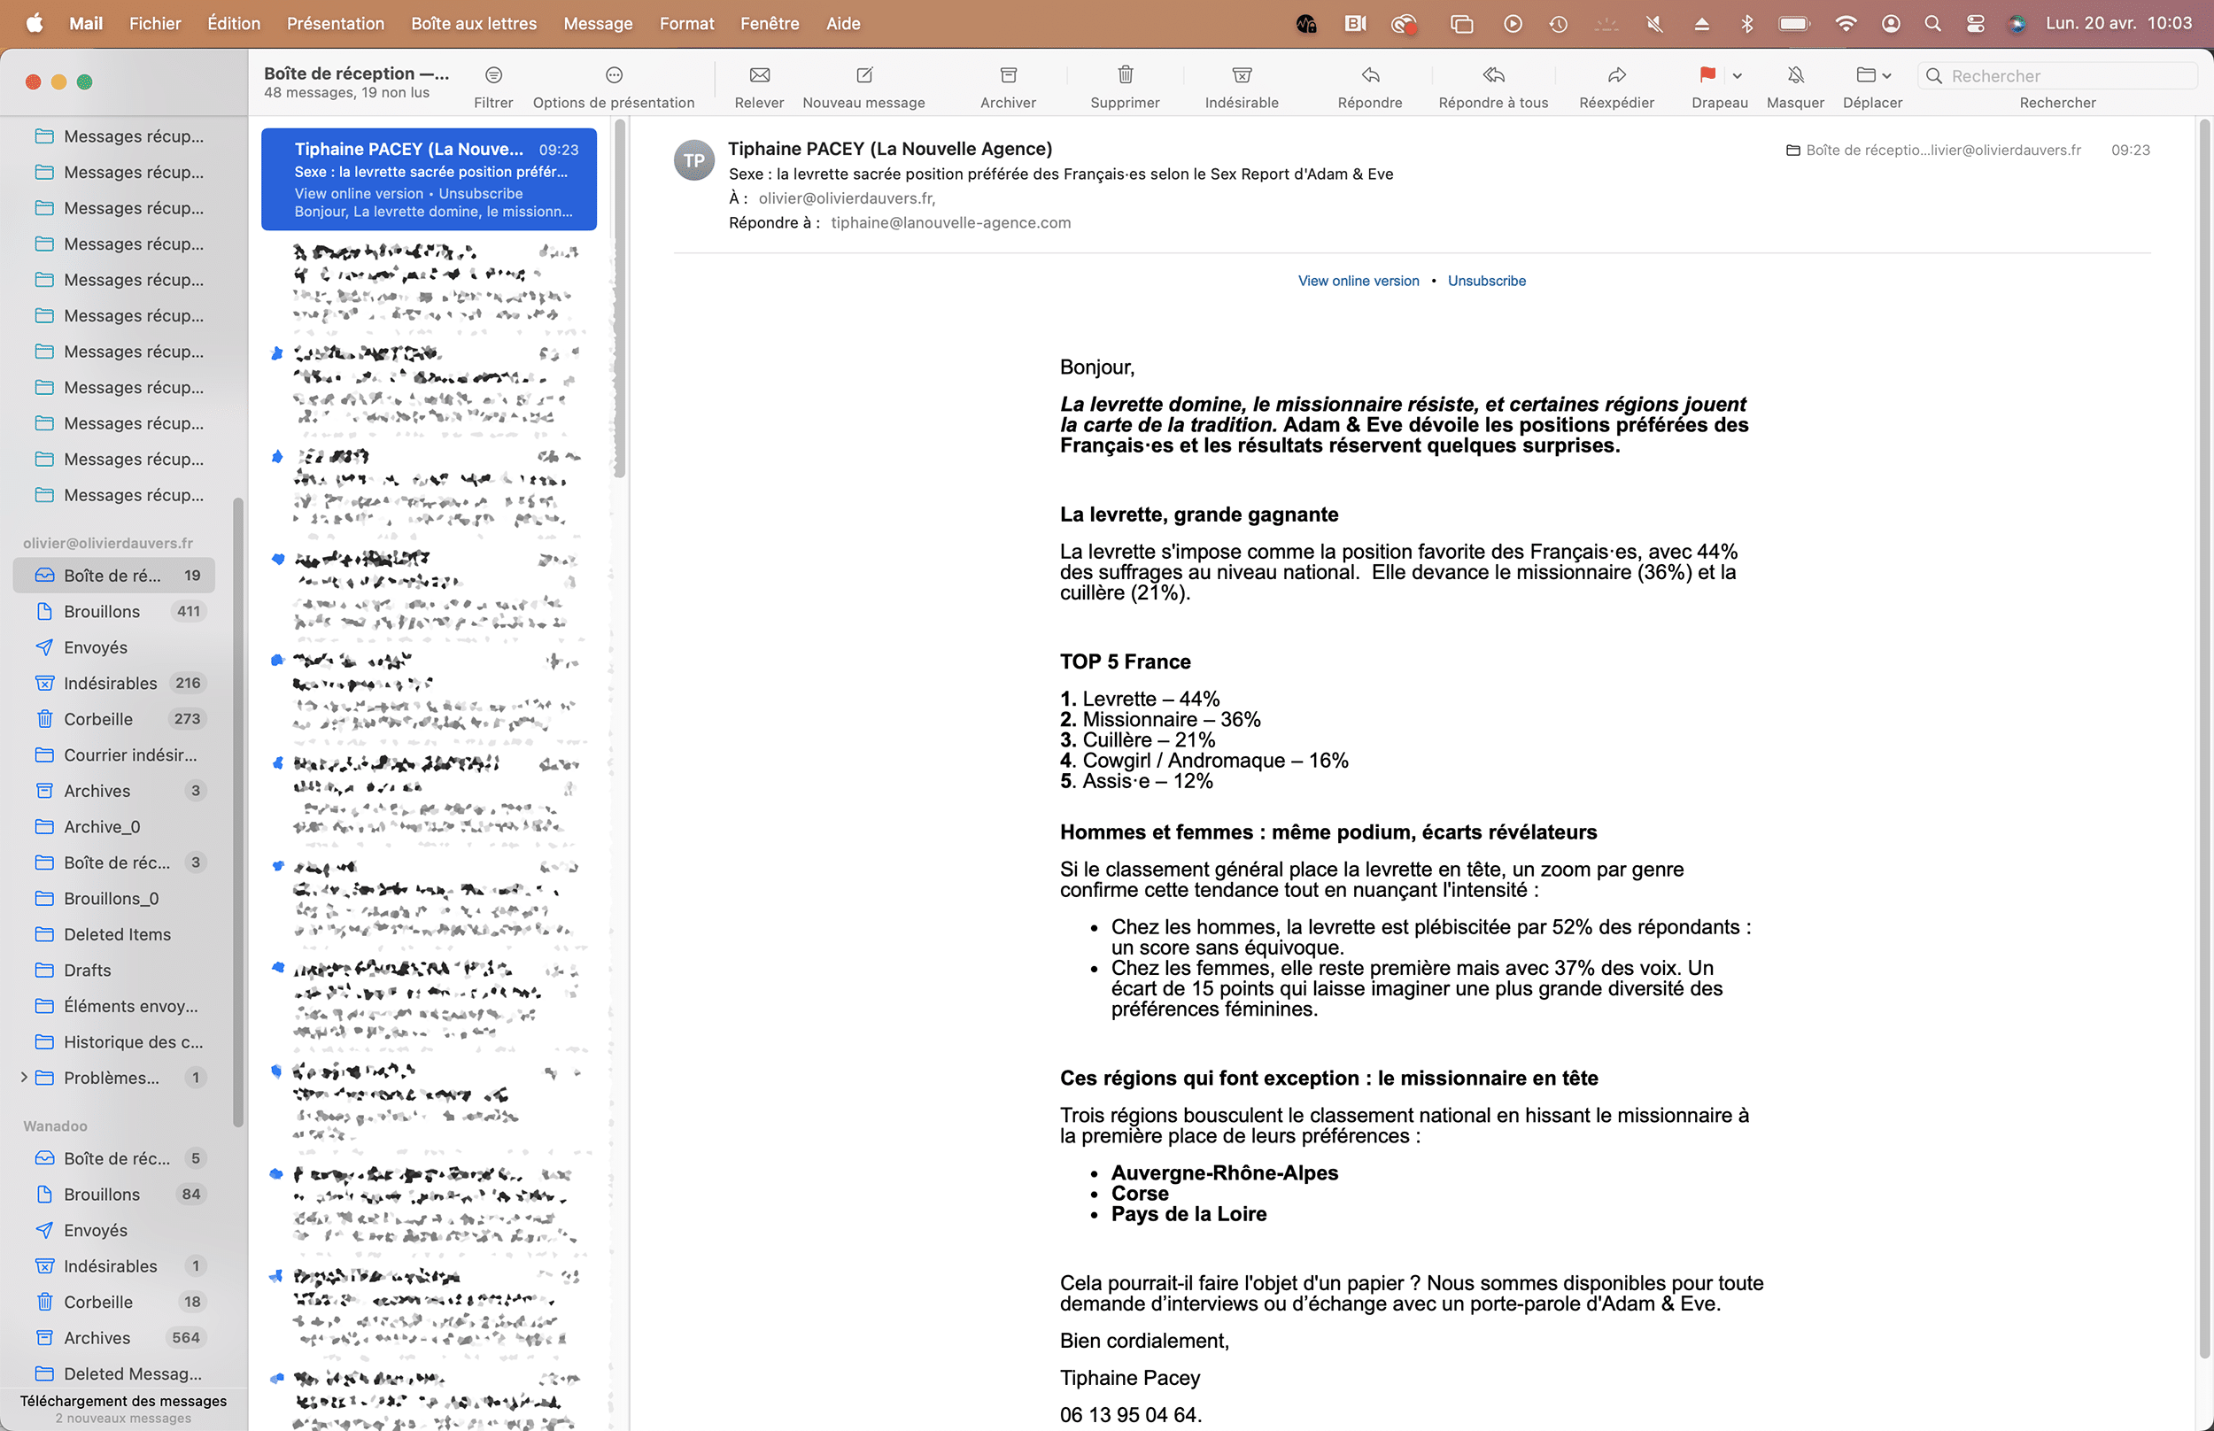Image resolution: width=2214 pixels, height=1431 pixels.
Task: Open the Présentation menu
Action: (336, 23)
